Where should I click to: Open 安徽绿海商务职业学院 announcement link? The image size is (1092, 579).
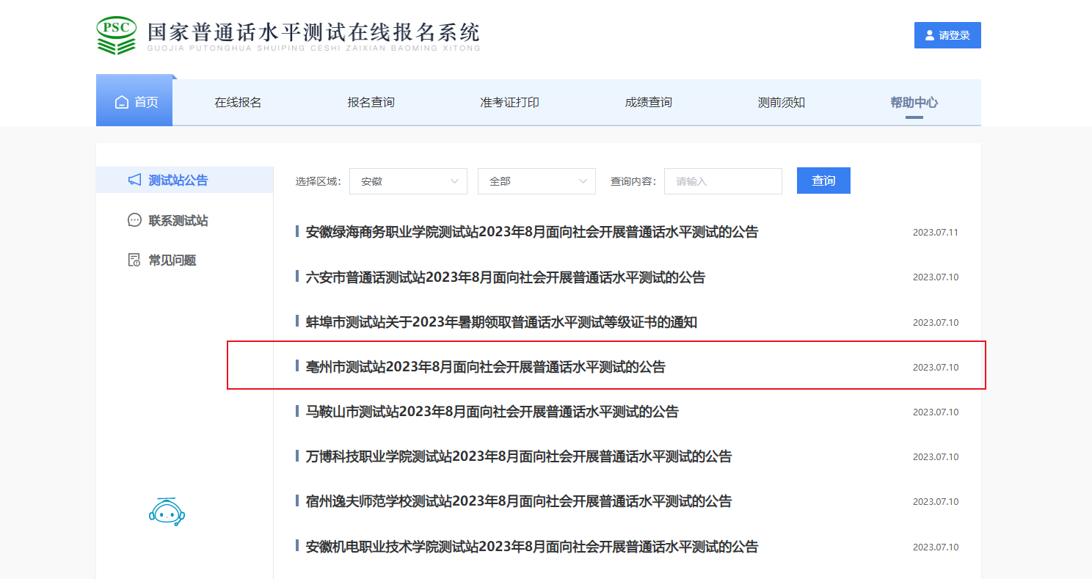pos(531,233)
